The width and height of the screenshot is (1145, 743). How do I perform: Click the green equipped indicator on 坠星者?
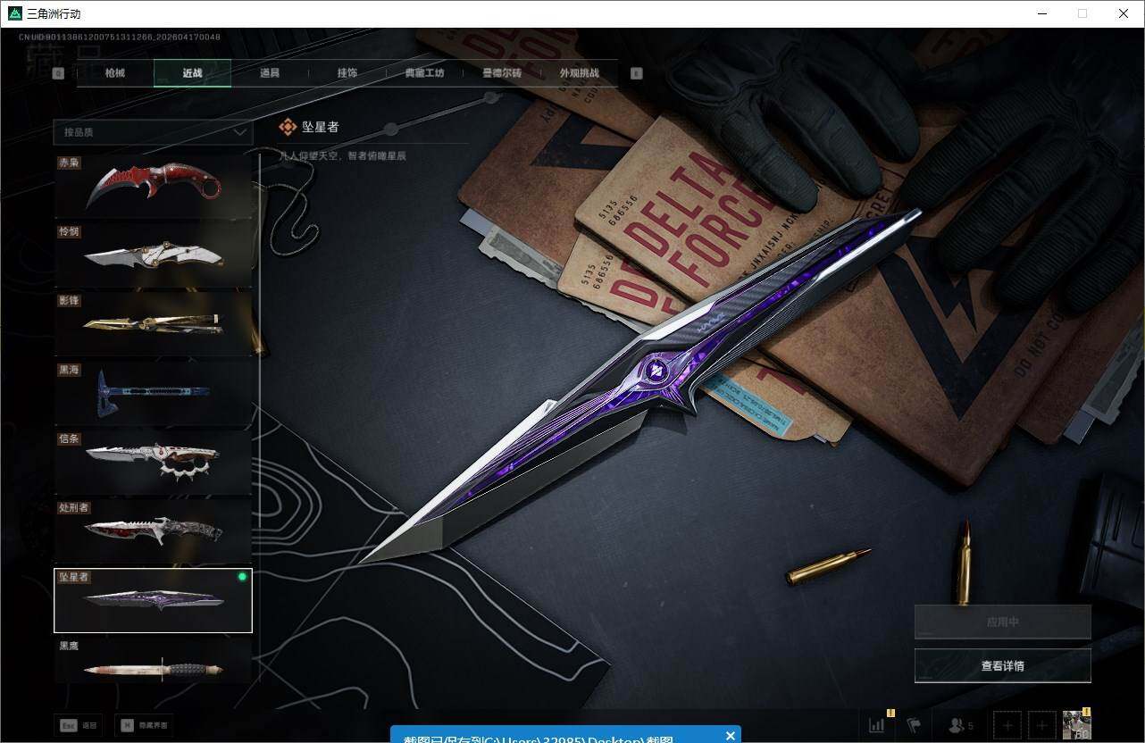(x=242, y=578)
